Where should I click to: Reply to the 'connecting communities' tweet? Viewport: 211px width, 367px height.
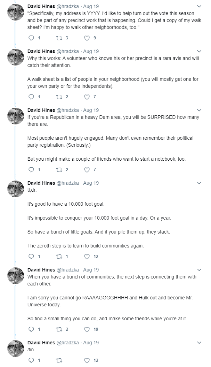31,329
